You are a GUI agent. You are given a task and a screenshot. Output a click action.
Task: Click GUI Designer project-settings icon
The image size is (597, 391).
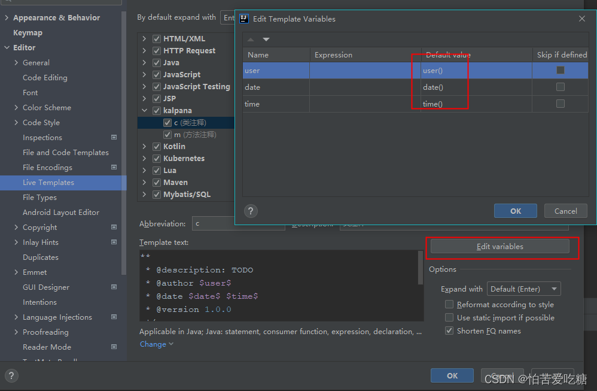point(114,287)
